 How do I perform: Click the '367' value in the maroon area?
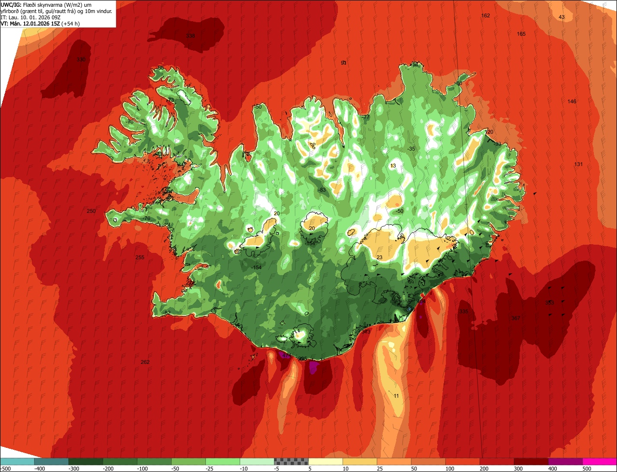pyautogui.click(x=516, y=318)
